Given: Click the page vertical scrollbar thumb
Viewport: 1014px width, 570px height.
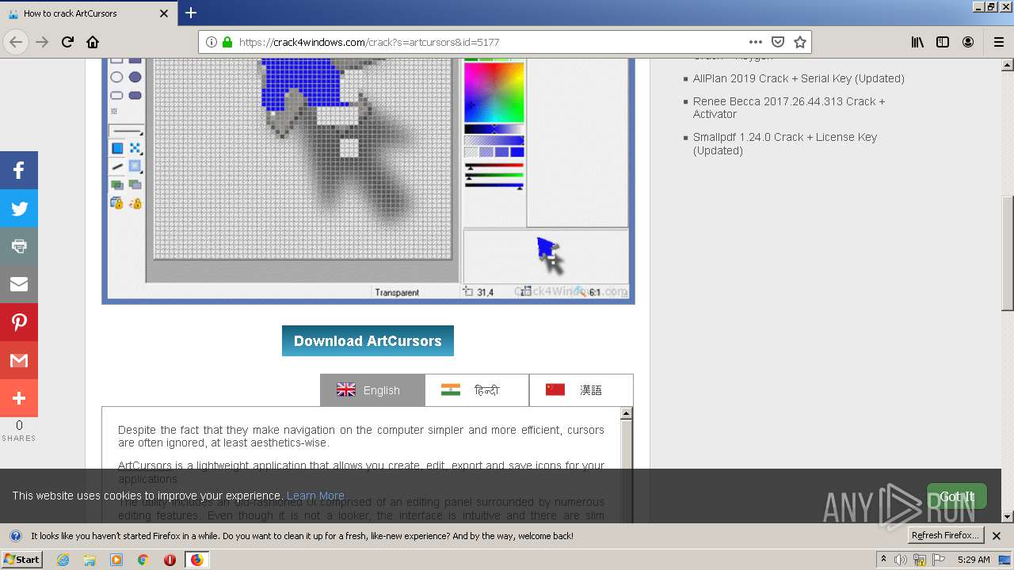Looking at the screenshot, I should [x=1008, y=254].
